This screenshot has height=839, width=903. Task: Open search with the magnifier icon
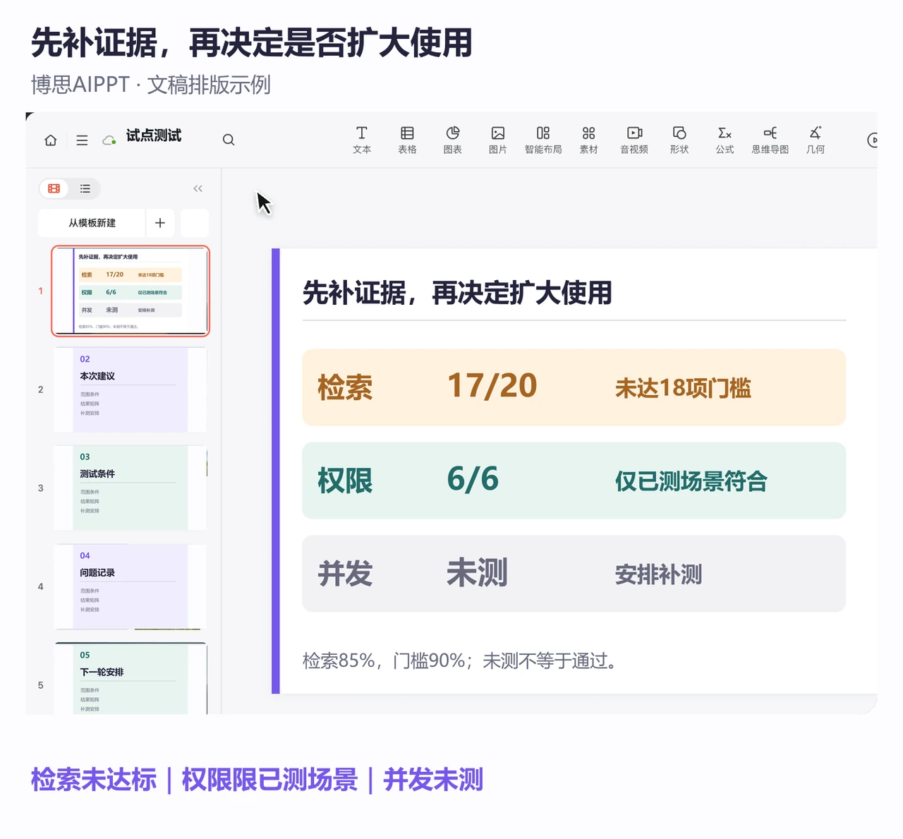pyautogui.click(x=229, y=140)
